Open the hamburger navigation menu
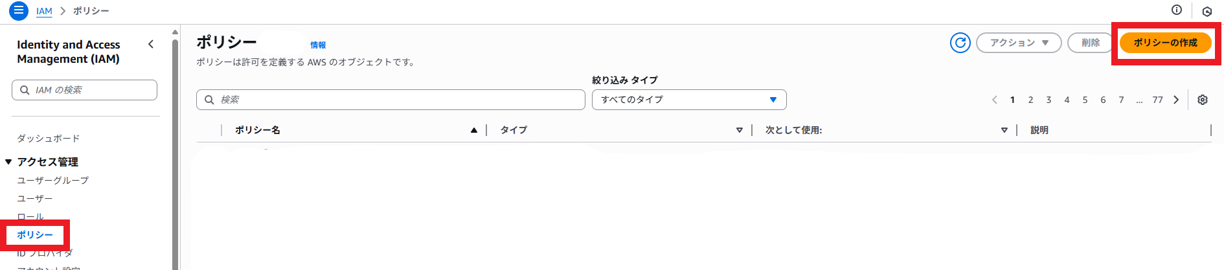Screen dimensions: 1224x270 [18, 10]
